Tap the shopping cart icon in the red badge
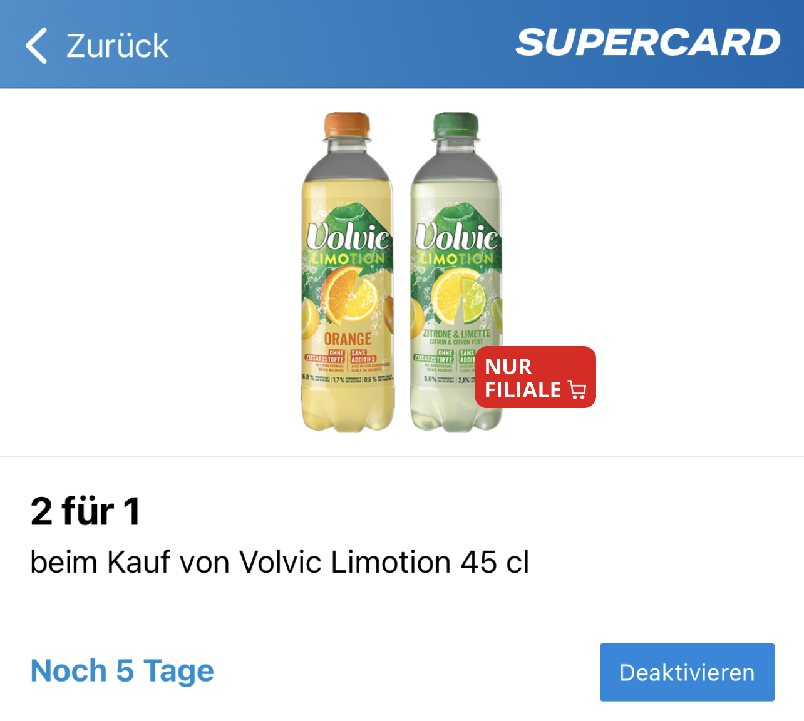804x721 pixels. point(577,390)
